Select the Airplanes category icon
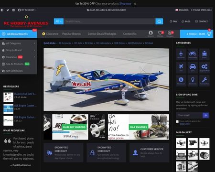This screenshot has width=215, height=172. [181, 54]
